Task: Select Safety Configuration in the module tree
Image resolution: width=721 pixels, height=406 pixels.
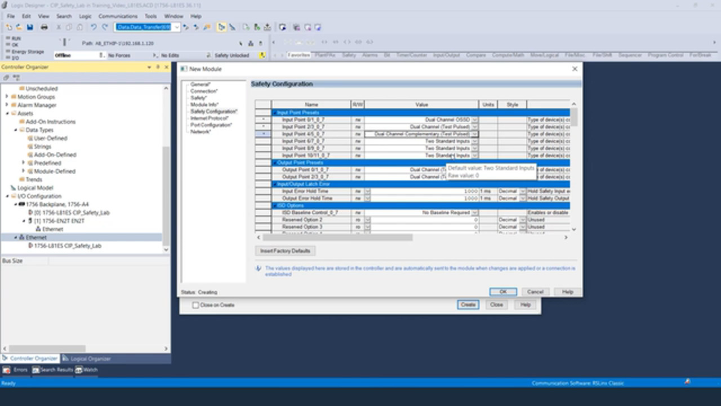Action: 213,111
